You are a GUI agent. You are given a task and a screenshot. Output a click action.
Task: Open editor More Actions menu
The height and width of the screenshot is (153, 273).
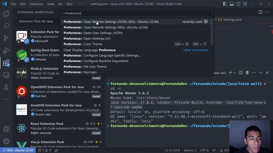tap(267, 12)
